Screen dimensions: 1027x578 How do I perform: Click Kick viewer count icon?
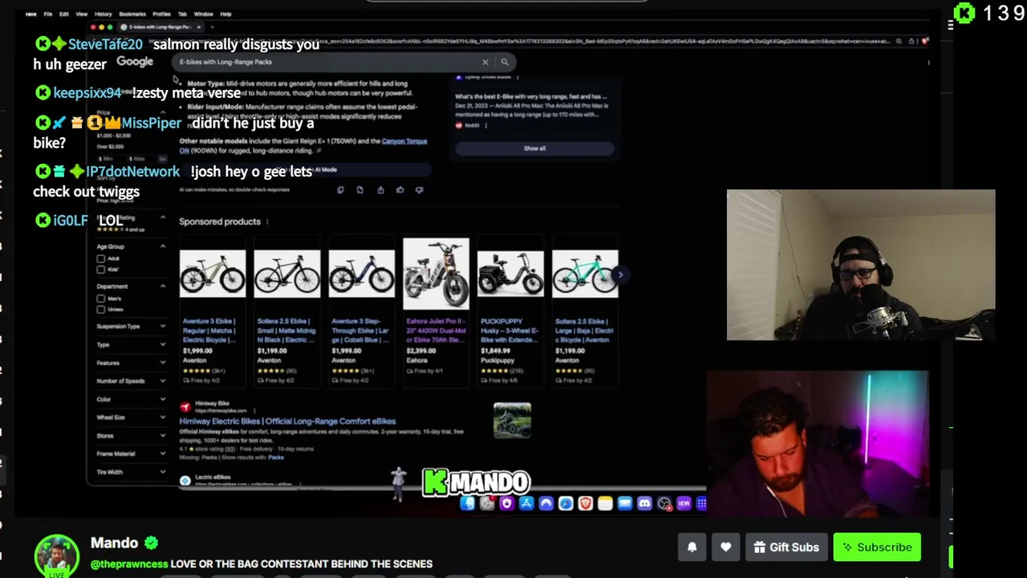pos(965,13)
